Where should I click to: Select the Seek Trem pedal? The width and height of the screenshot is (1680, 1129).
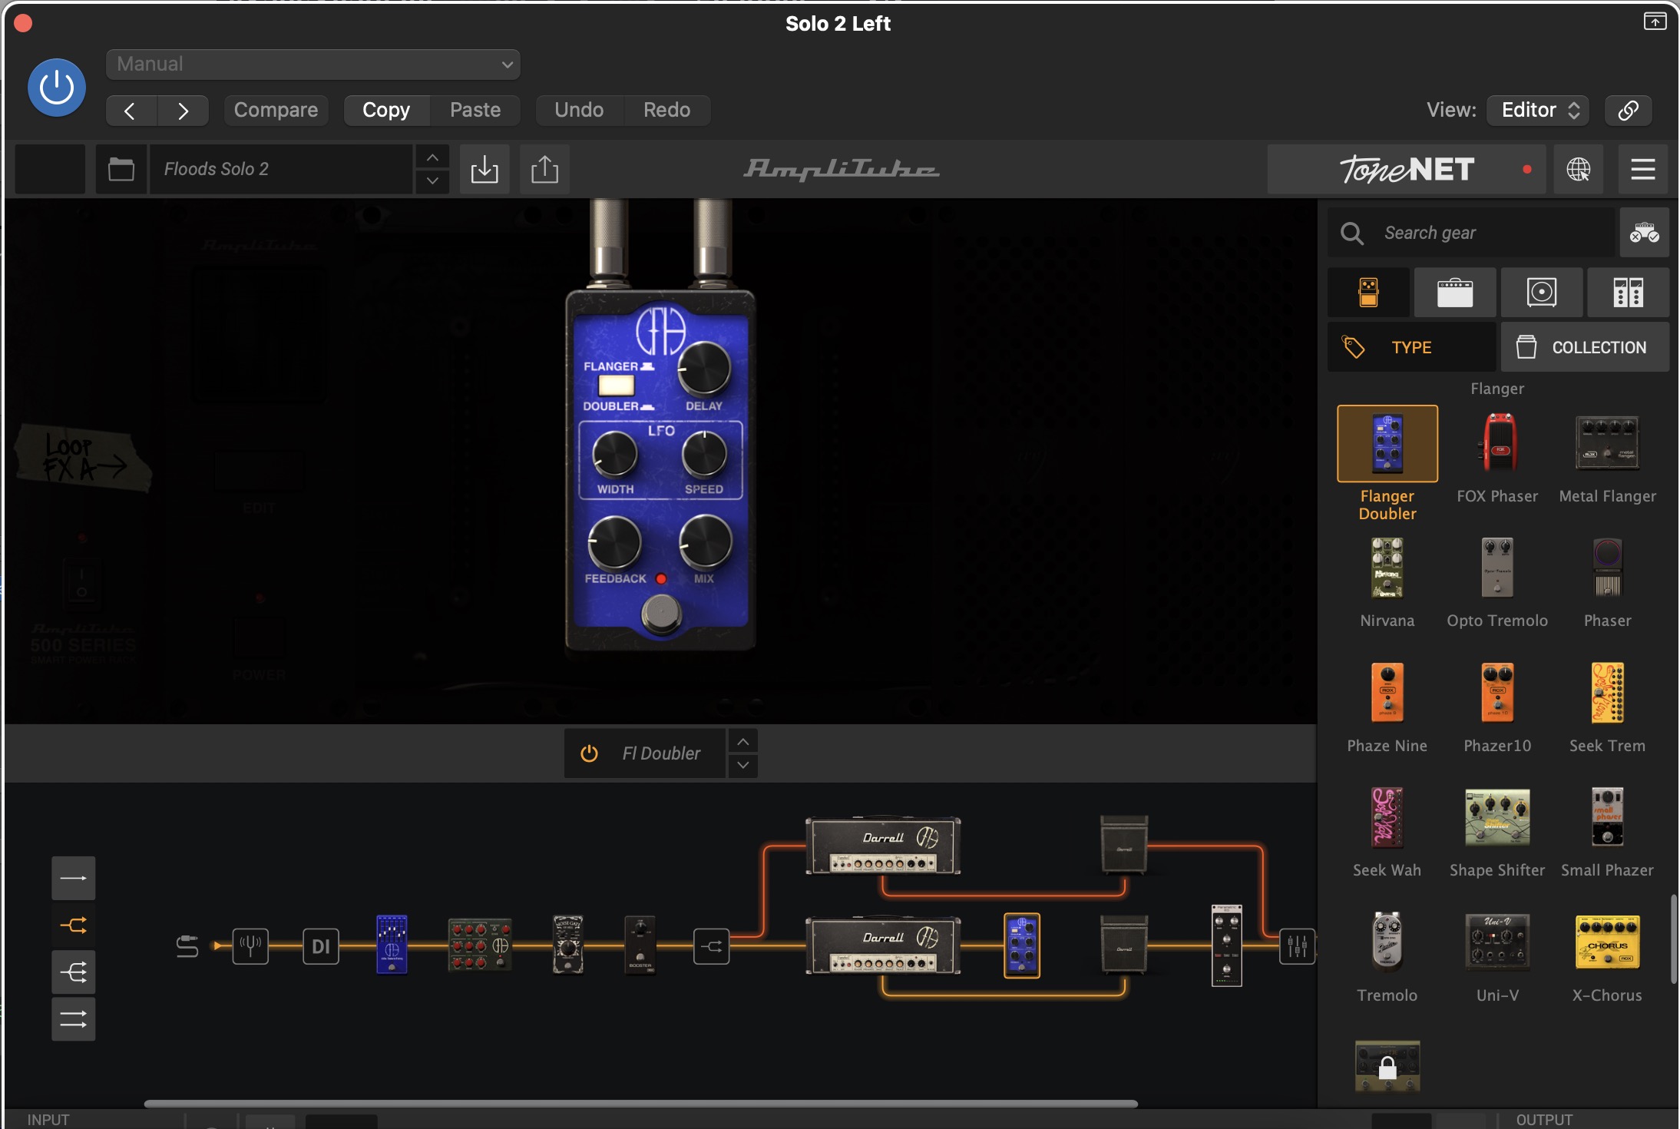tap(1607, 693)
